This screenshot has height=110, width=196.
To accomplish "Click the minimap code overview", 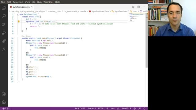I will pyautogui.click(x=137, y=17).
